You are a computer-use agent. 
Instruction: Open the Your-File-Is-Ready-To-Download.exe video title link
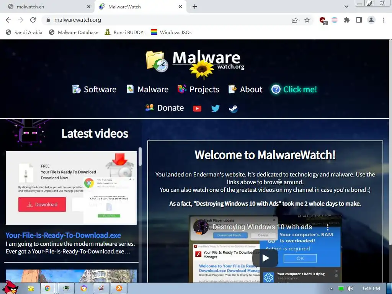63,235
